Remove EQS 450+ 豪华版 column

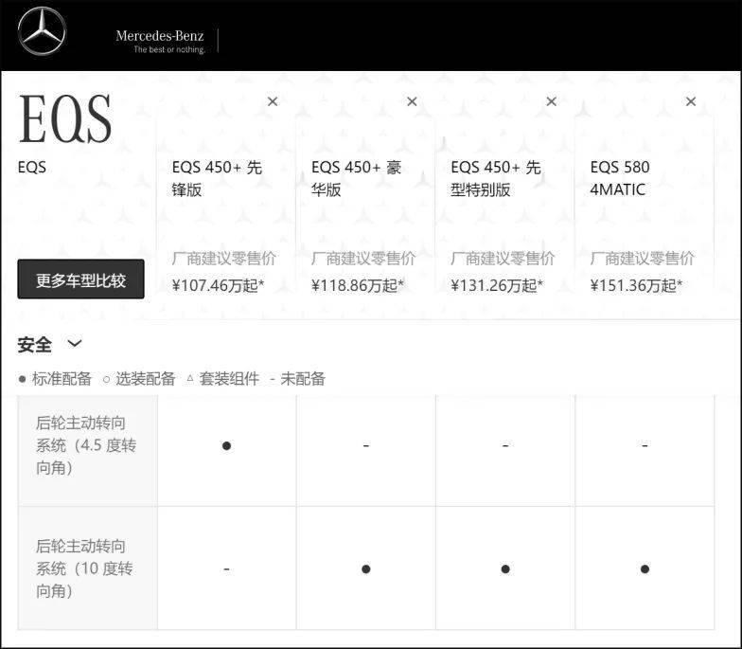[412, 101]
